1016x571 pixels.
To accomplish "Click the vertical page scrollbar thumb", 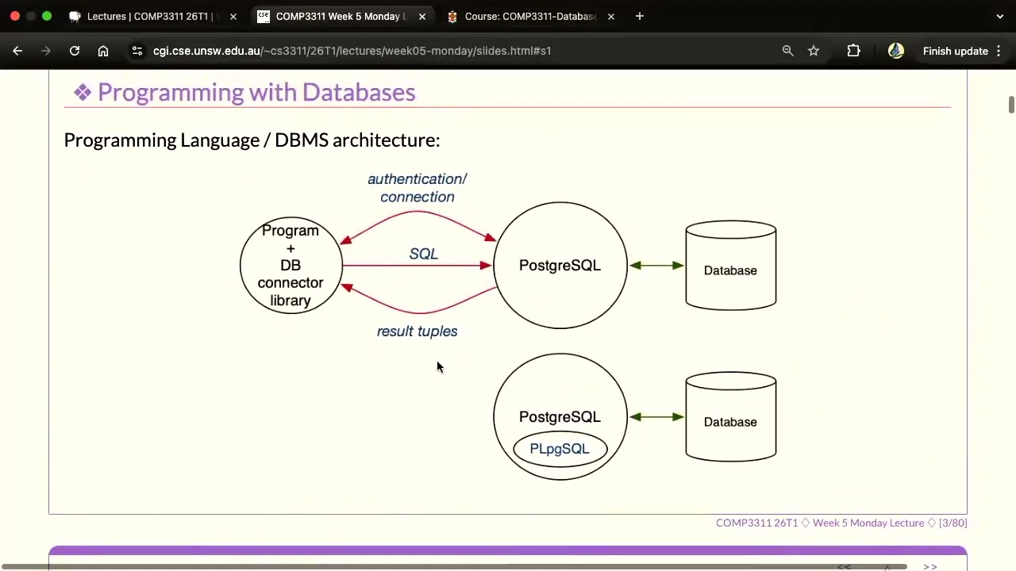I will [x=1011, y=105].
